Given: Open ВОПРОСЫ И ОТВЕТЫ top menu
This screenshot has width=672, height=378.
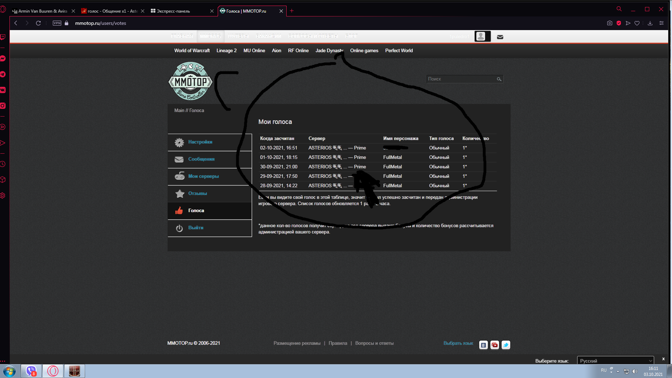Looking at the screenshot, I should click(x=313, y=36).
